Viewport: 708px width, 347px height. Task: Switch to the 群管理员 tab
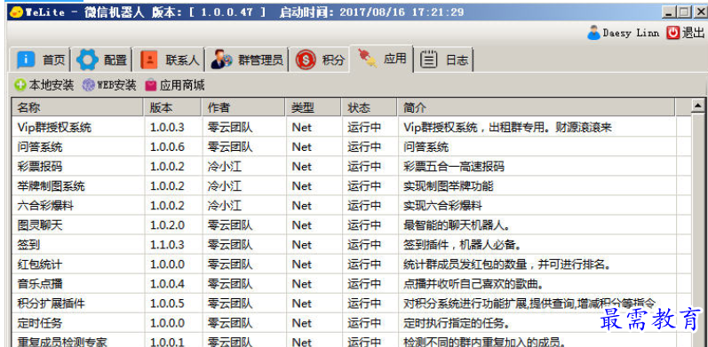pos(247,59)
